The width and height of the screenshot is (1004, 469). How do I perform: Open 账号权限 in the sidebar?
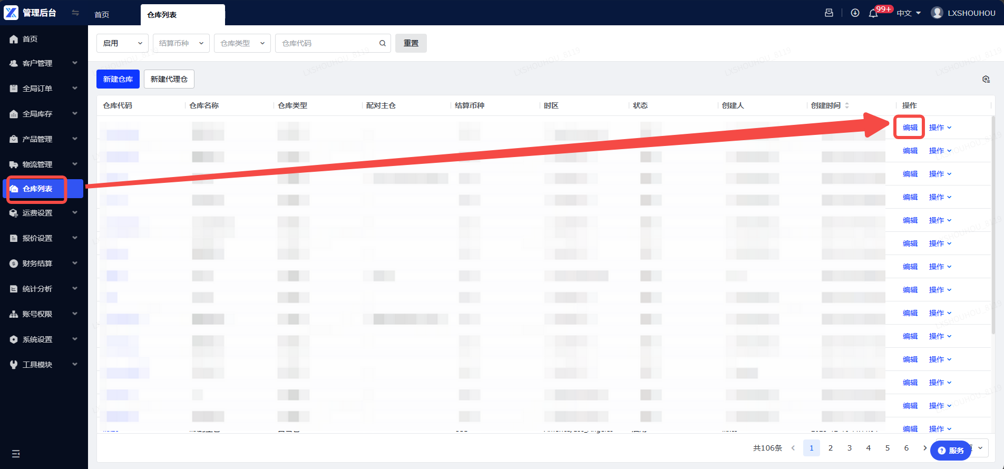pyautogui.click(x=44, y=314)
